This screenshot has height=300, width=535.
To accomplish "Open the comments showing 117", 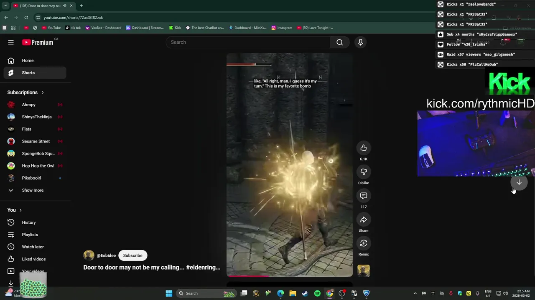I will tap(364, 195).
